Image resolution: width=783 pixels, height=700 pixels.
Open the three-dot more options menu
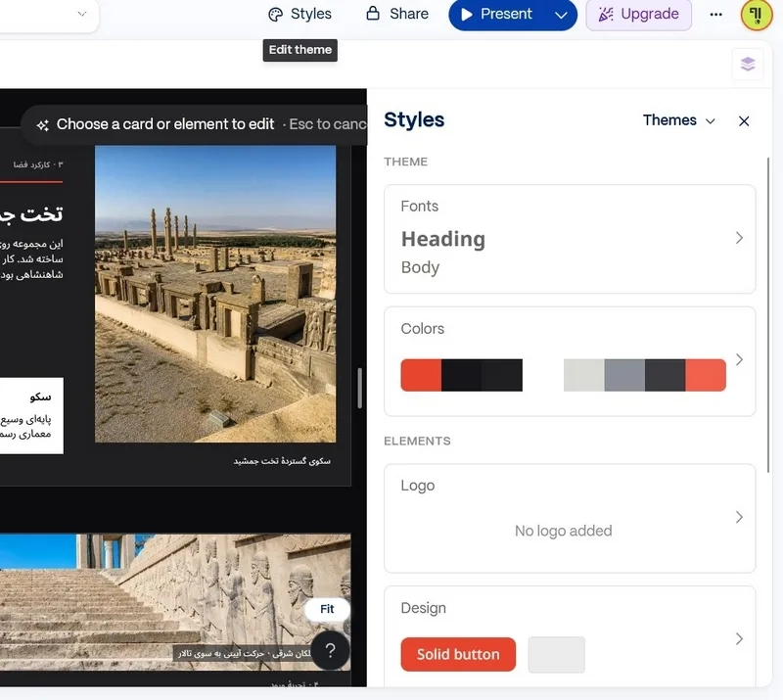click(715, 15)
